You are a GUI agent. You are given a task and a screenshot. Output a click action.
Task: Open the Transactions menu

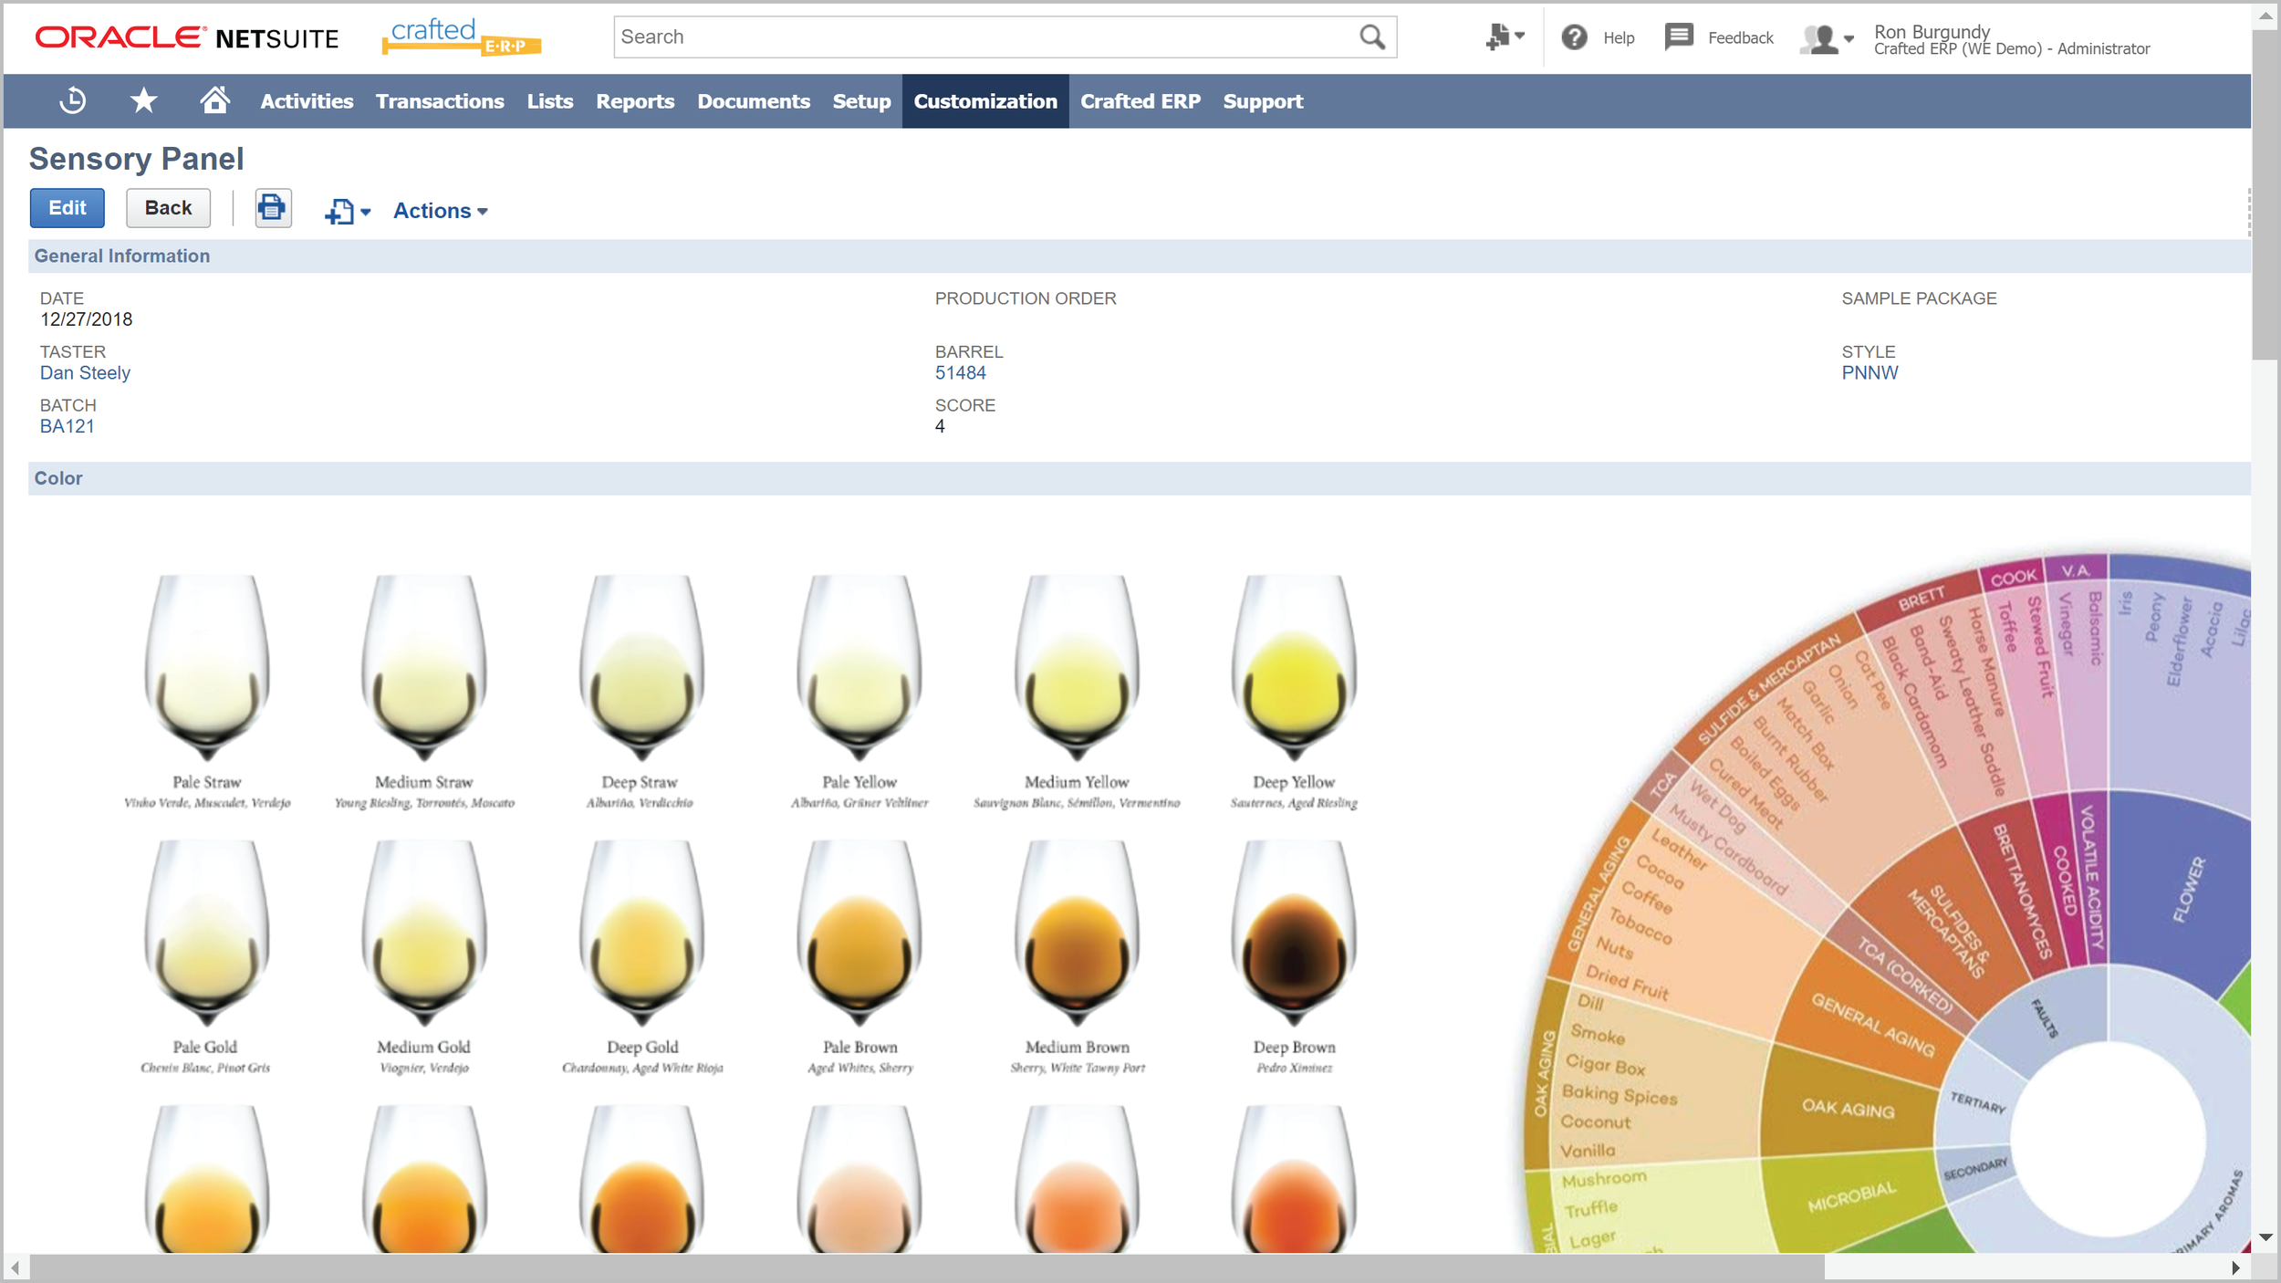pos(439,101)
